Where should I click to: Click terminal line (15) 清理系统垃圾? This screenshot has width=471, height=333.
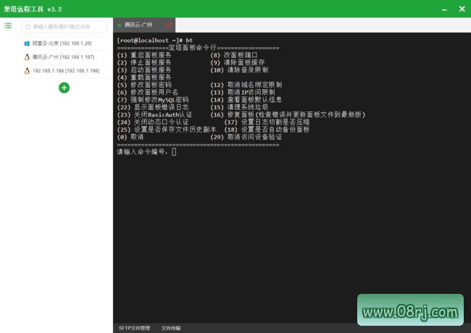[x=239, y=107]
